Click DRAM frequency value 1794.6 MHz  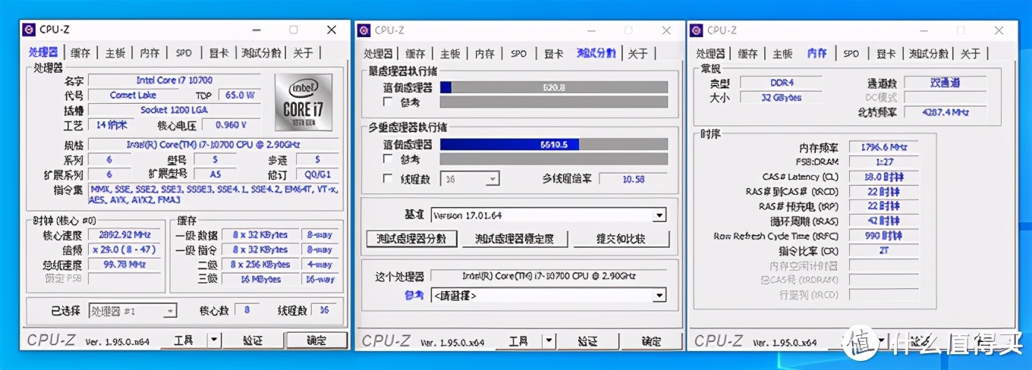coord(884,148)
